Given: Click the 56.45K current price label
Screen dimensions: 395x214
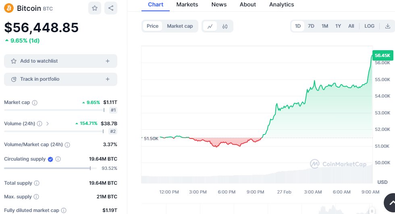Looking at the screenshot, I should 383,55.
